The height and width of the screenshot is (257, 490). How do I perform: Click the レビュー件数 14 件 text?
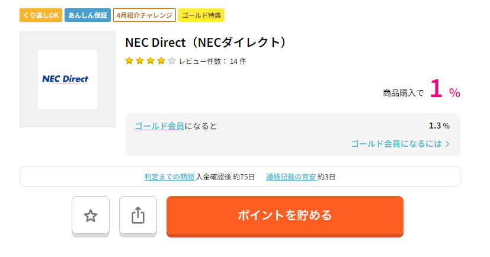pos(213,62)
